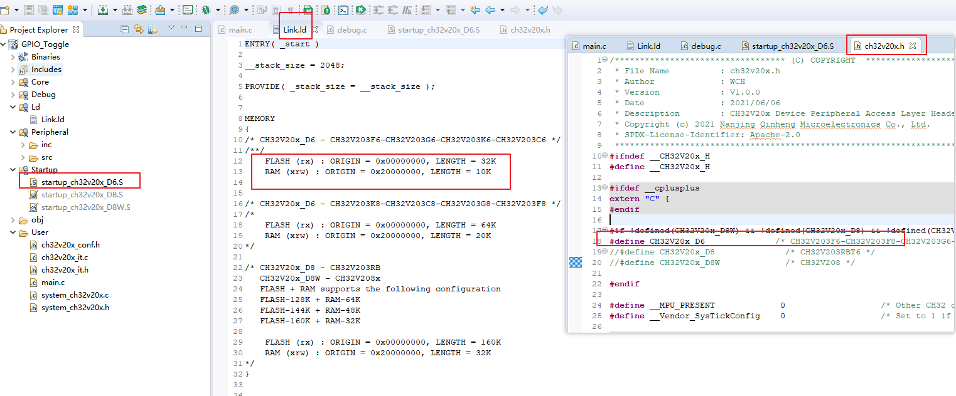This screenshot has width=956, height=396.
Task: Open Save All files icon
Action: click(x=43, y=9)
